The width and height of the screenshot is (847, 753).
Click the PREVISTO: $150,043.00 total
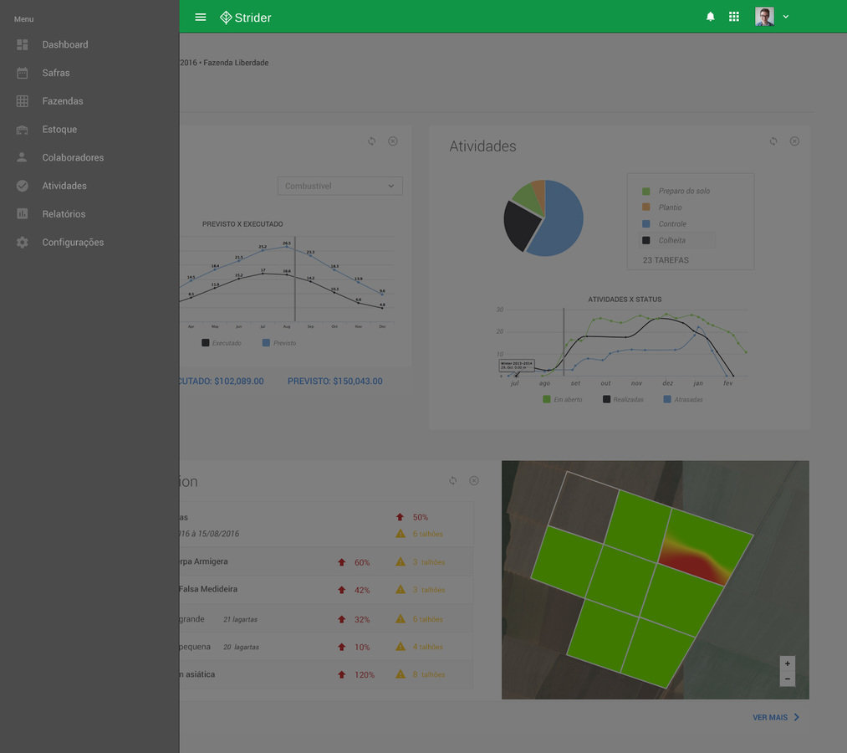(335, 381)
